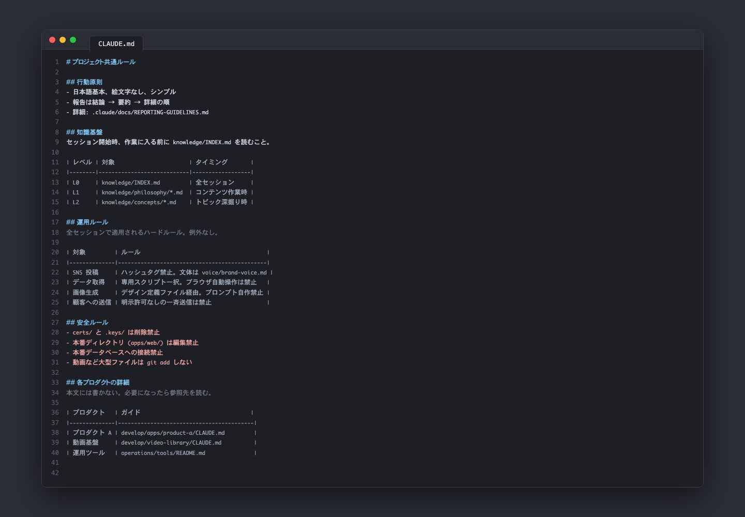Viewport: 745px width, 517px height.
Task: Click the ## 行動原則 heading
Action: [x=84, y=82]
